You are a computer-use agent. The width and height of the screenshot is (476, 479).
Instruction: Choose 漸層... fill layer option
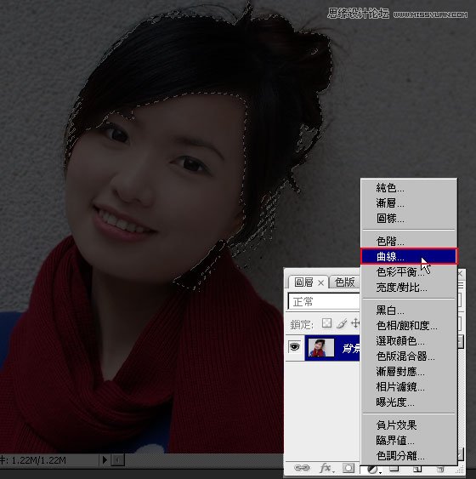(409, 203)
